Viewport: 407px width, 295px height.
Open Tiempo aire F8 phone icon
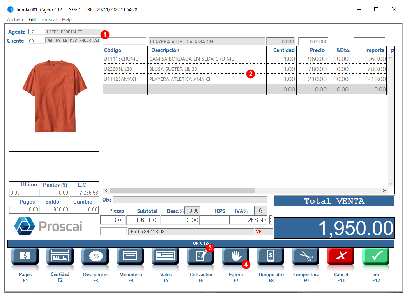(271, 256)
